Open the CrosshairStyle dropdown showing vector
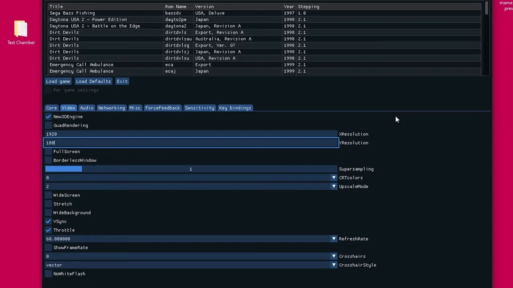Screen dimensions: 513x288 (333, 265)
